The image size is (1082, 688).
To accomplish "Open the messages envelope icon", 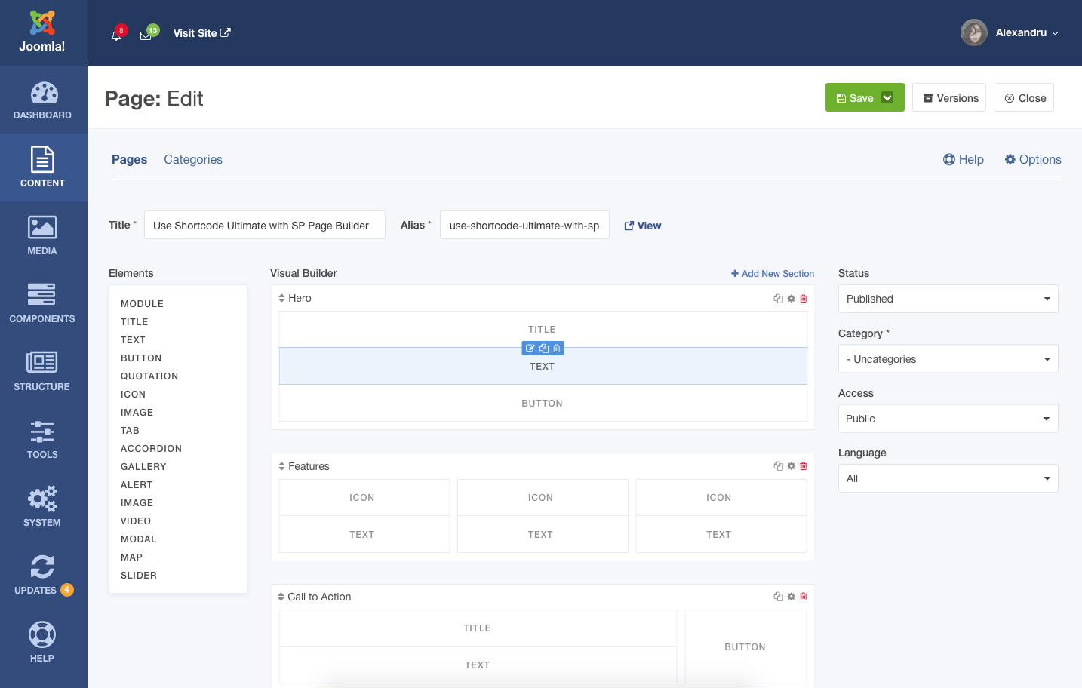I will 146,35.
